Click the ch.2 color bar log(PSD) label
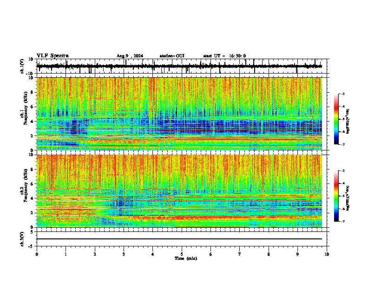368x285 pixels. (348, 197)
